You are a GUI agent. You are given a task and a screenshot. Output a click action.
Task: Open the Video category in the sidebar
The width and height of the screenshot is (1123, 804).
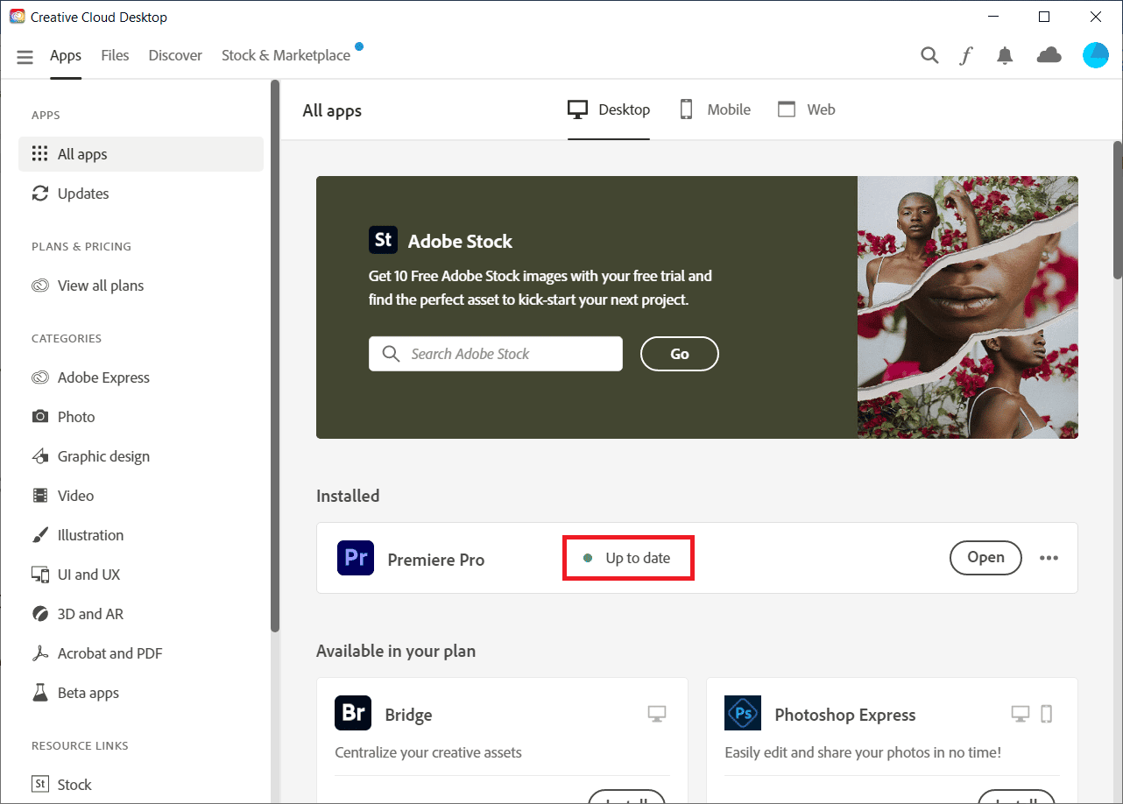(x=73, y=495)
